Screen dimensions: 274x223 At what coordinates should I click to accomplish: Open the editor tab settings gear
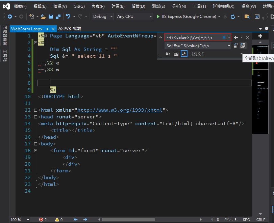click(x=267, y=28)
